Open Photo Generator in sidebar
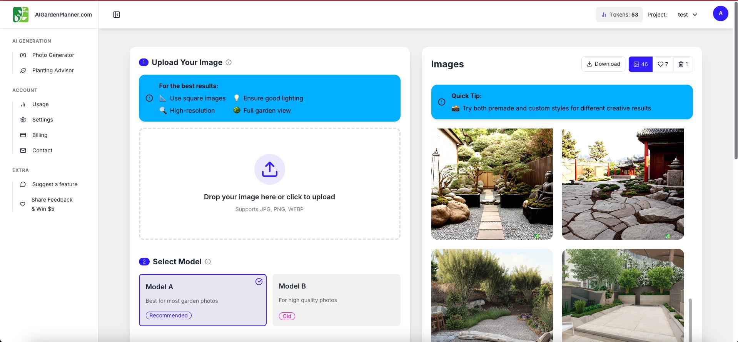The image size is (738, 342). [53, 55]
